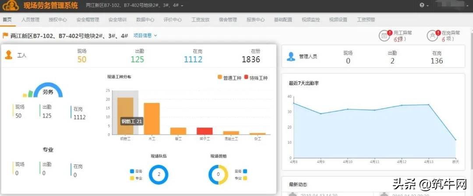Toggle 专业 legend swatch of 现场队伍
This screenshot has height=196, width=473.
tap(131, 178)
